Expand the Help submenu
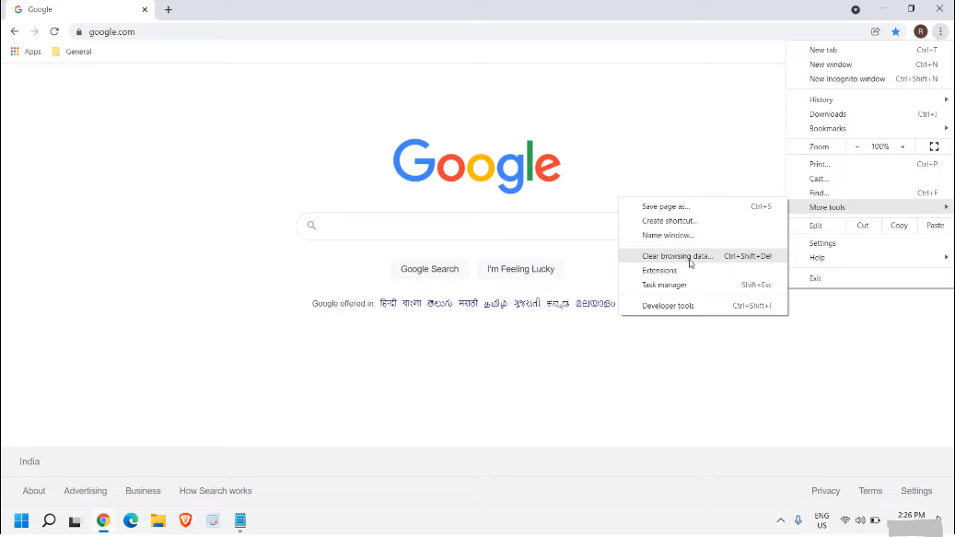Screen dimensions: 955x537 871,258
